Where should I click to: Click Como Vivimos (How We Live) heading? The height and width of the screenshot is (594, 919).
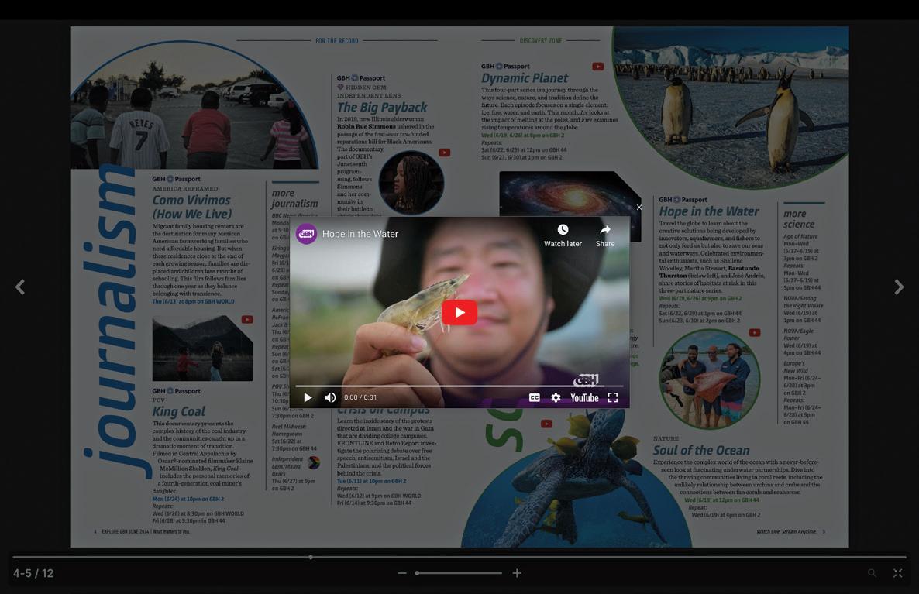[x=192, y=207]
